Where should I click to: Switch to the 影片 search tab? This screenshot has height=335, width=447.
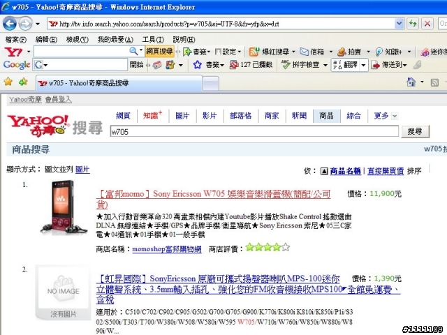[x=210, y=116]
